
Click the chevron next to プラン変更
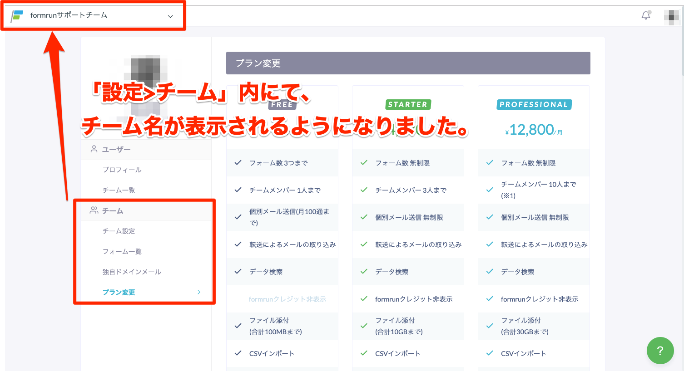(x=199, y=292)
